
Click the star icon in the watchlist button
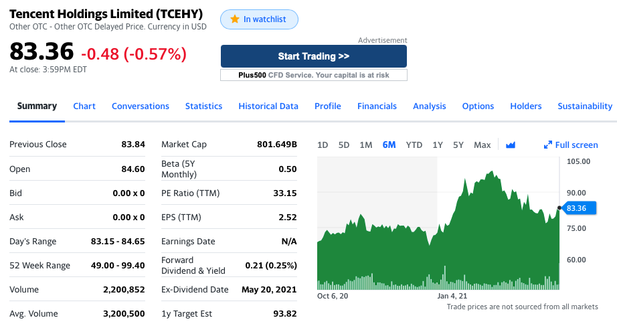pyautogui.click(x=235, y=19)
